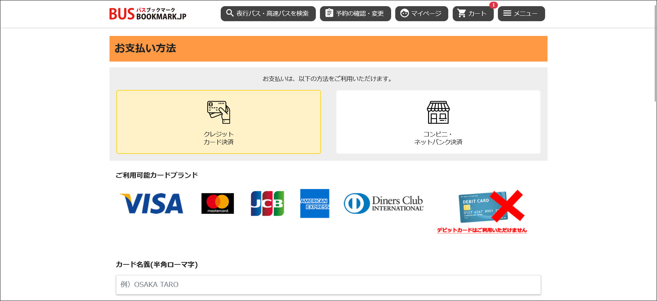Click the three-line hamburger icon

tap(507, 13)
